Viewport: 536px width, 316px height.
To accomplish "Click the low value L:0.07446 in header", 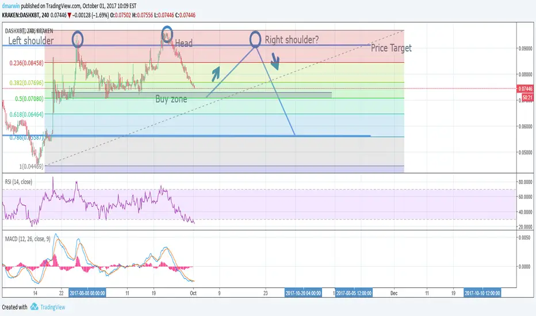I will pos(164,15).
